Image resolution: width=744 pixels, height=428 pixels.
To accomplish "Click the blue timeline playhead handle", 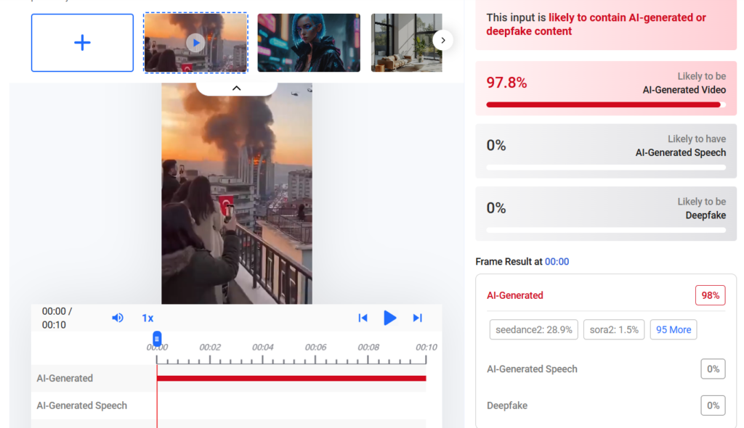I will click(x=157, y=339).
